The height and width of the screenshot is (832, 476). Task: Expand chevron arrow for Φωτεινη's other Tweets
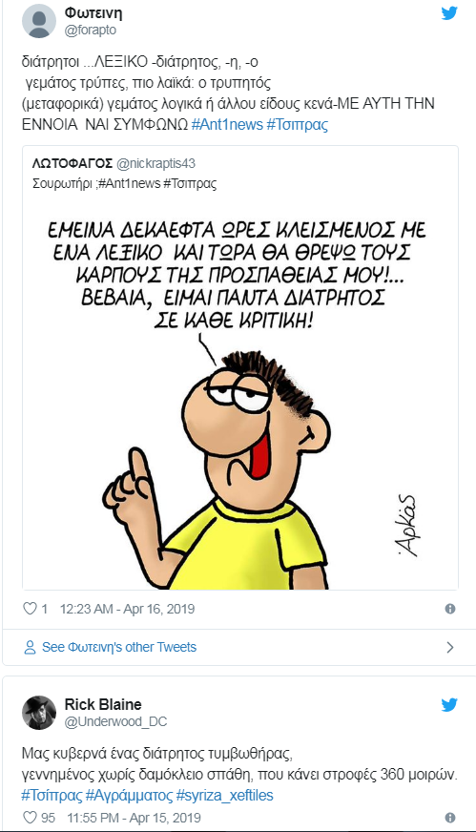click(450, 647)
